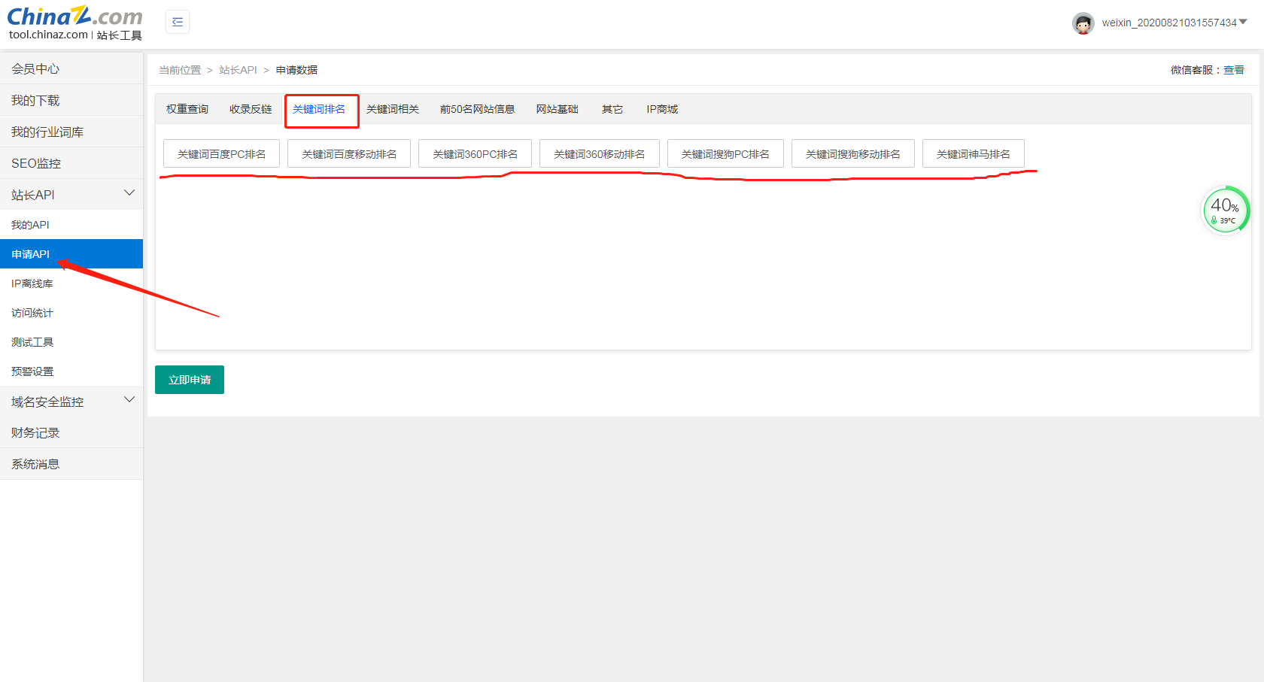Expand the 域名安全监控 sidebar section

click(129, 401)
